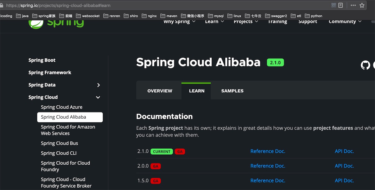375x190 pixels.
Task: Open the python bookmarks folder
Action: pos(314,16)
